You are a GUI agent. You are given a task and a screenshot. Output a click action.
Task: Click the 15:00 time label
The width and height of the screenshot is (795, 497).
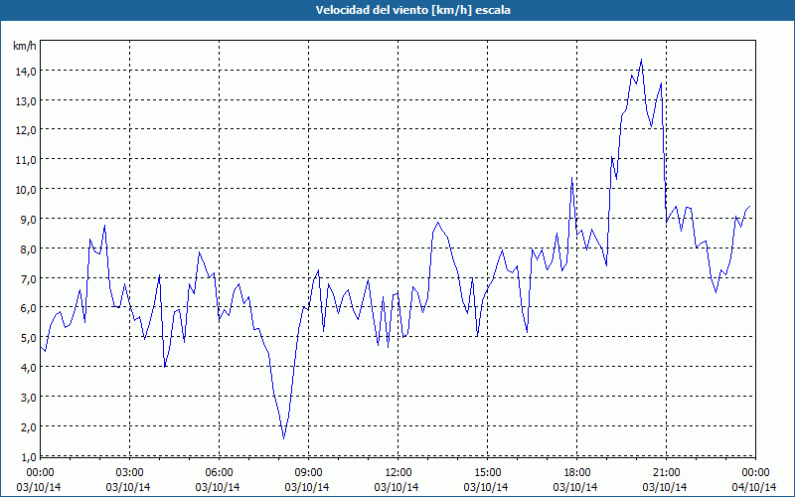(x=487, y=473)
